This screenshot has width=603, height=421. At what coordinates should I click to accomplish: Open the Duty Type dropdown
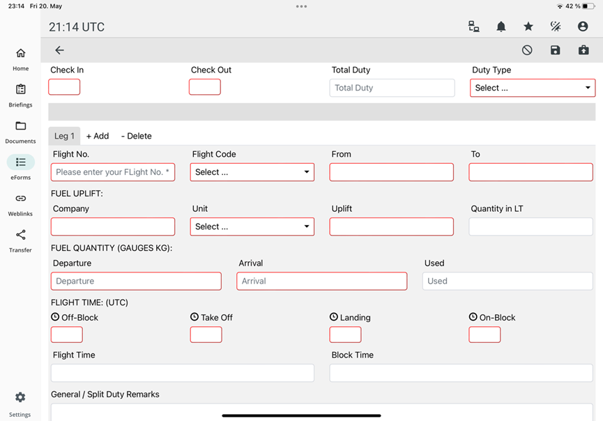(x=533, y=88)
